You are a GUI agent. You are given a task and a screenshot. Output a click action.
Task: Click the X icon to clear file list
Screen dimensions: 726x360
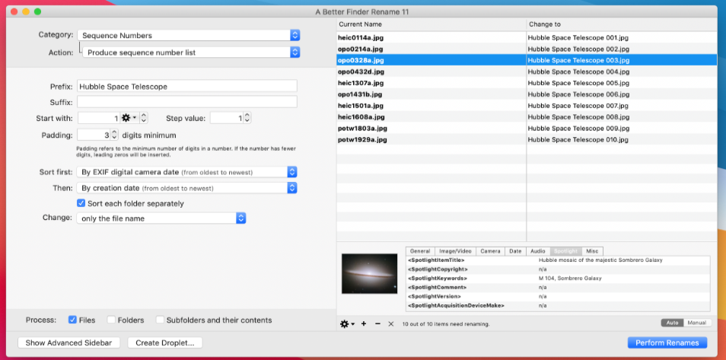coord(391,323)
